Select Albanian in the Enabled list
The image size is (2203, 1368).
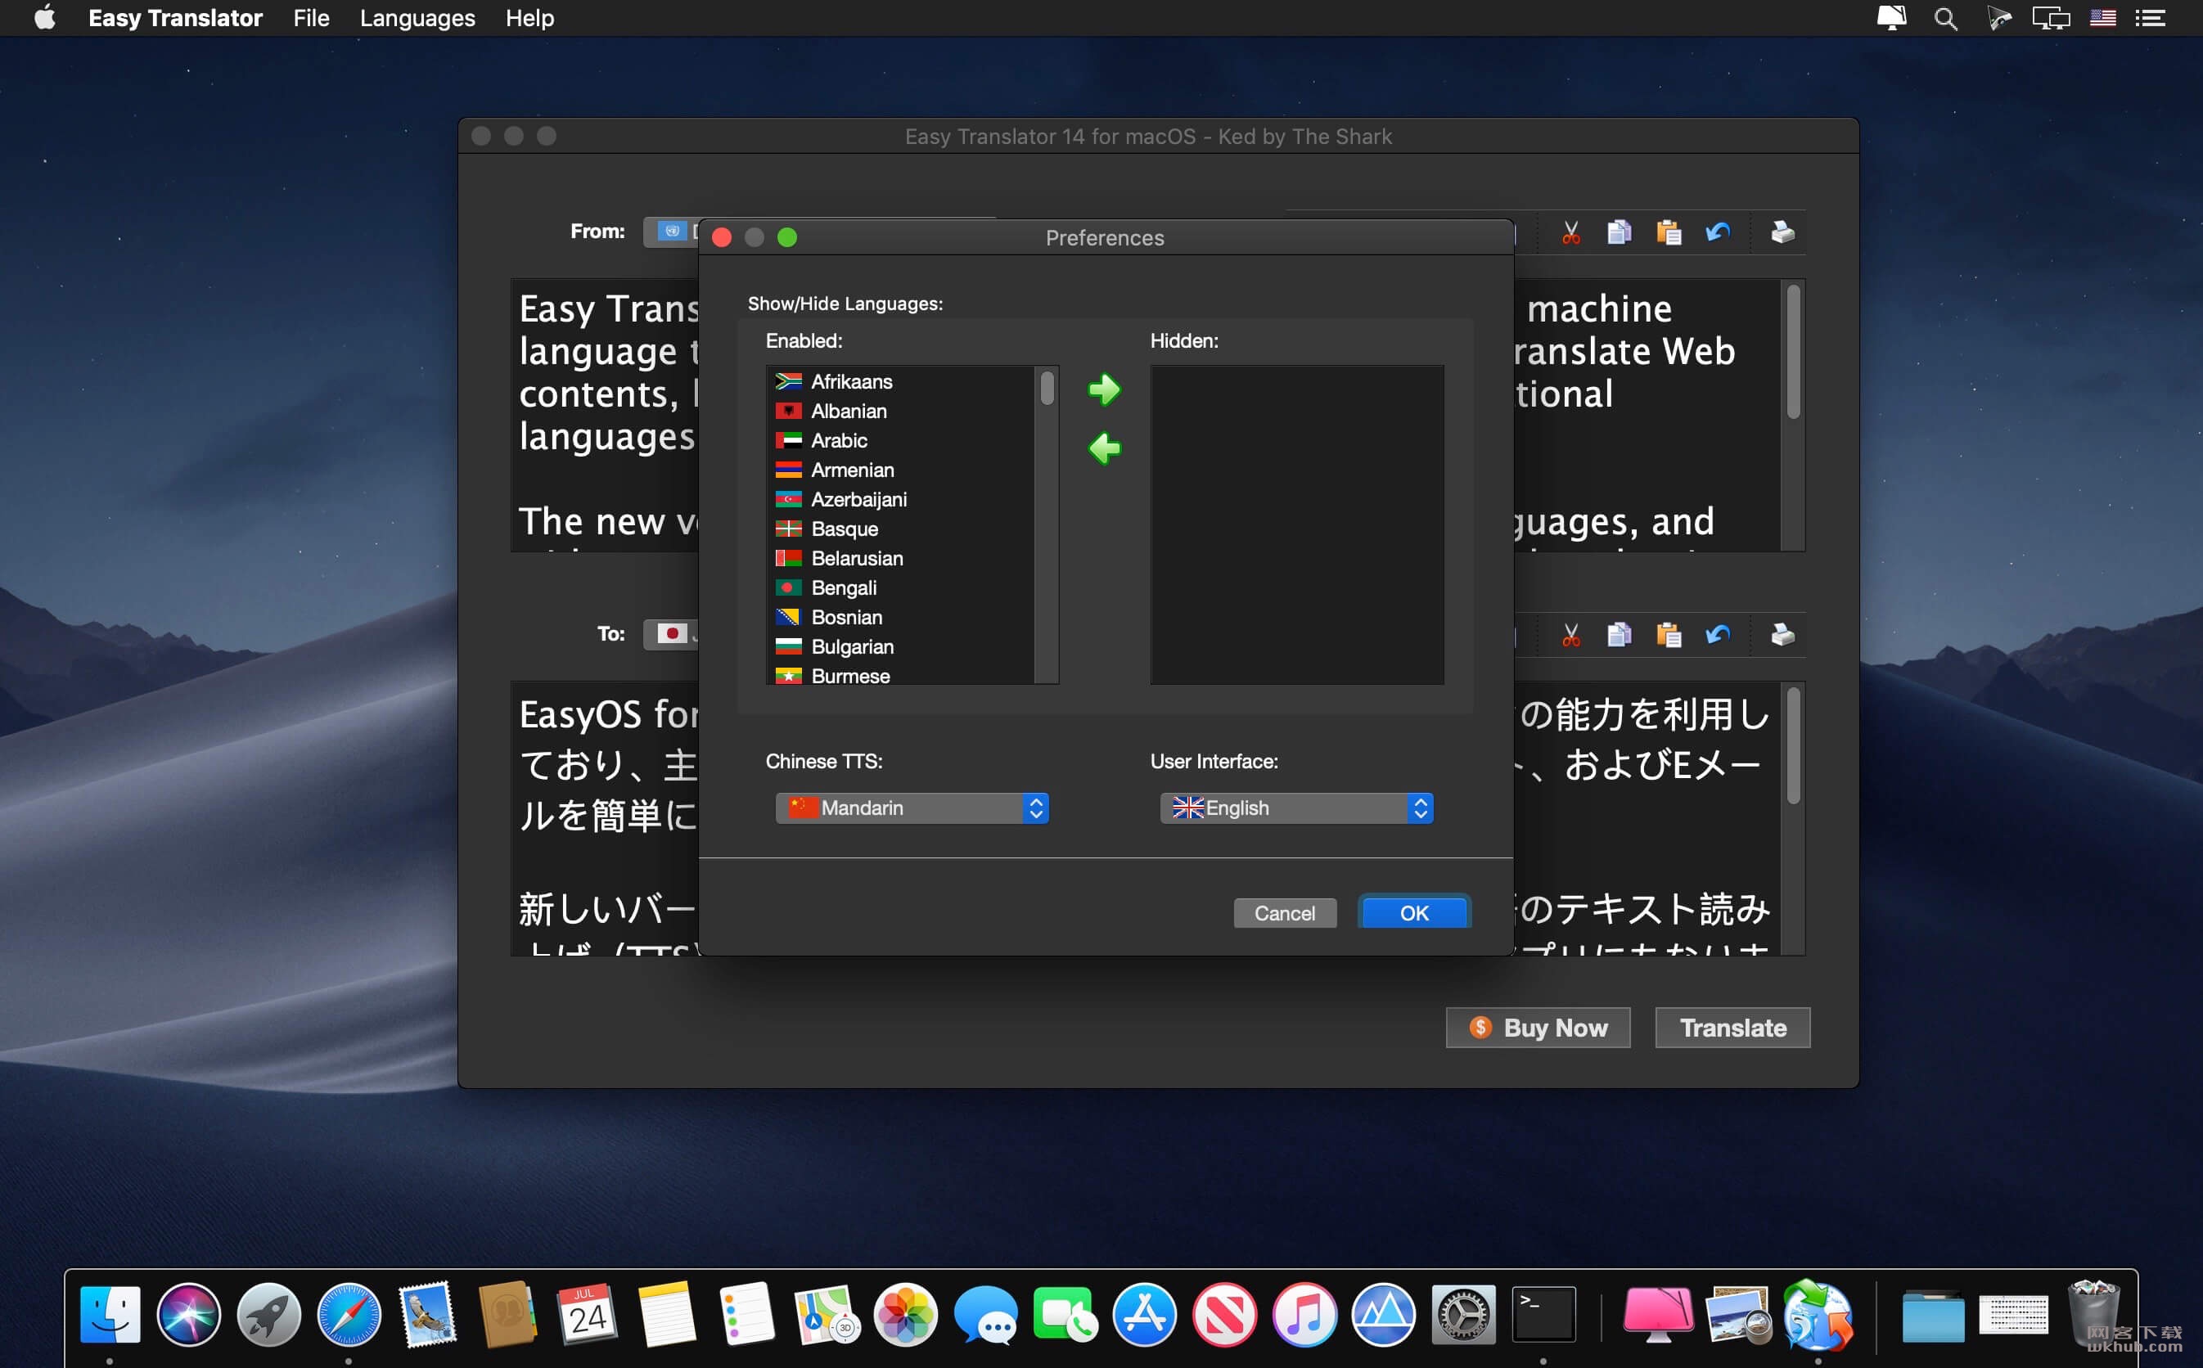pyautogui.click(x=900, y=412)
